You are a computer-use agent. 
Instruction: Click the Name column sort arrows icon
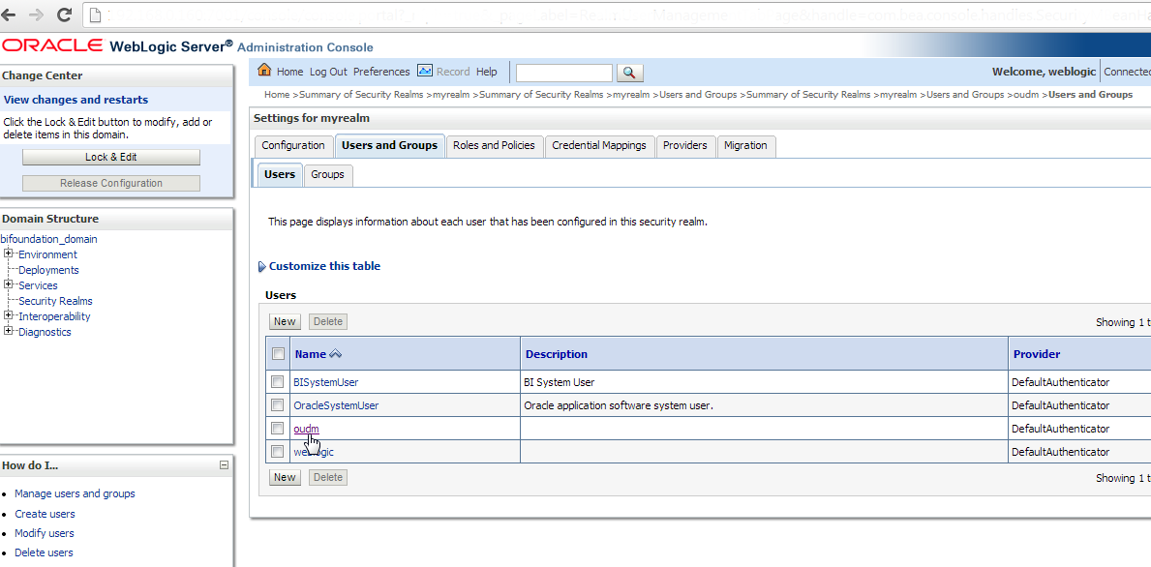336,354
